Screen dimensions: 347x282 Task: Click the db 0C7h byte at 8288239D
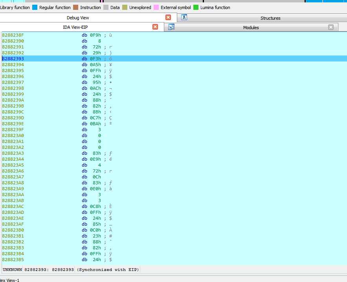[x=96, y=118]
